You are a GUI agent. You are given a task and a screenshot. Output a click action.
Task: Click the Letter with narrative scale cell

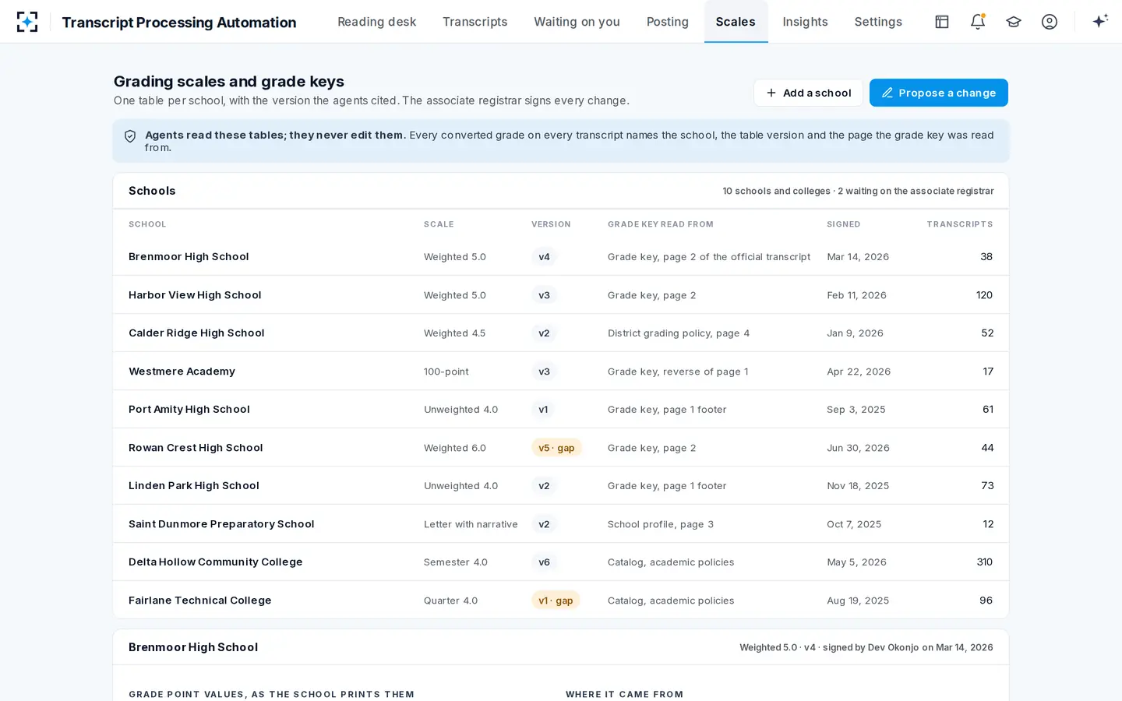471,524
